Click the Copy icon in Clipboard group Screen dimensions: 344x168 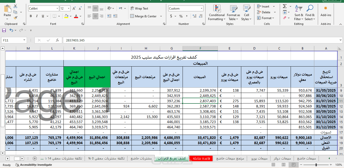point(15,12)
